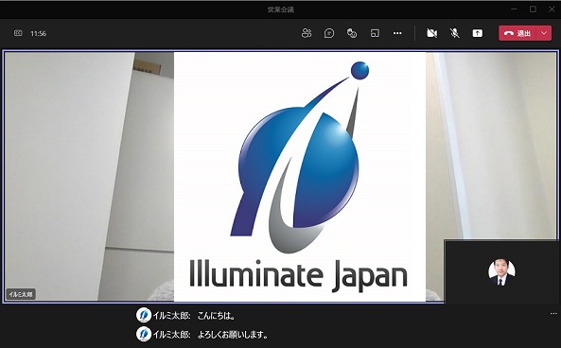This screenshot has width=561, height=348.
Task: Click the red 退出 leave button
Action: coord(517,33)
